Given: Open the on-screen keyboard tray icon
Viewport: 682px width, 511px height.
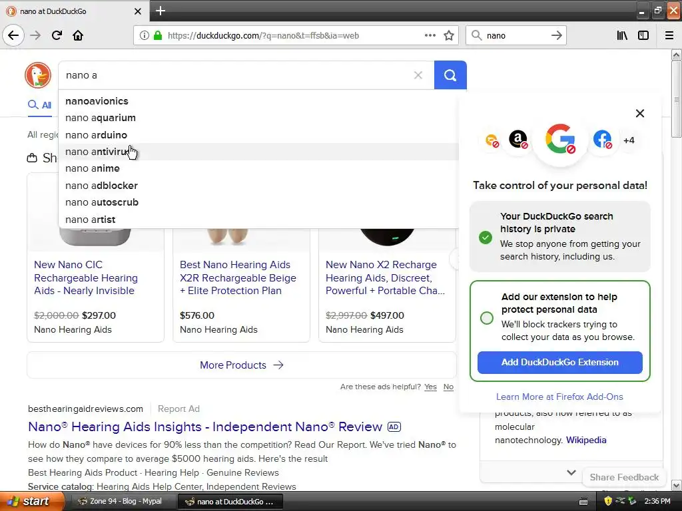Looking at the screenshot, I should (x=583, y=502).
